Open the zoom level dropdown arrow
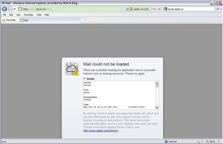 [x=219, y=142]
